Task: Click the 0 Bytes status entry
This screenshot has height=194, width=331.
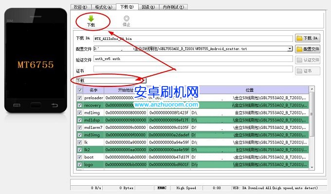Action: click(x=126, y=188)
